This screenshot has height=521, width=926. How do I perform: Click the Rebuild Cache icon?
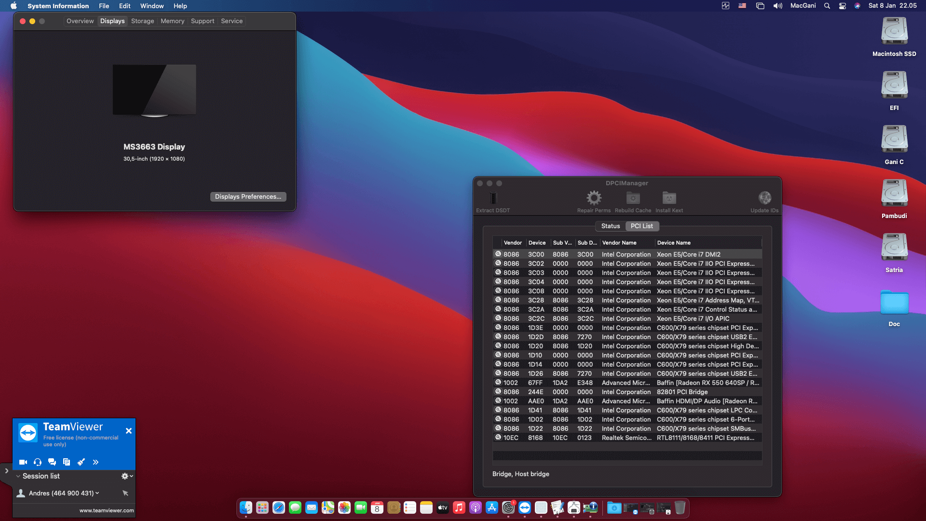click(633, 198)
